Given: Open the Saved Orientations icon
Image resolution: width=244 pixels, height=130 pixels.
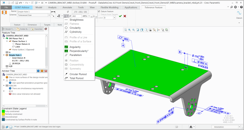Looking at the screenshot, I should click(x=146, y=30).
